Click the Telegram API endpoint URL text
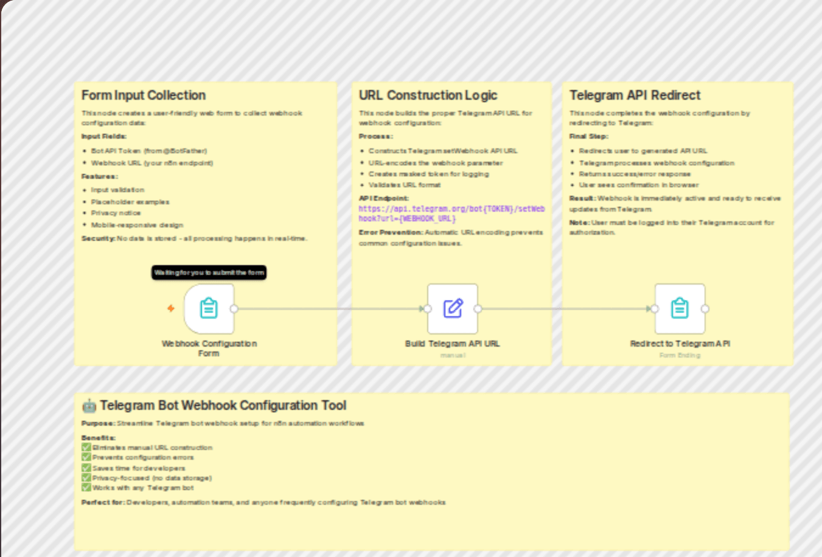822x557 pixels. pyautogui.click(x=451, y=213)
